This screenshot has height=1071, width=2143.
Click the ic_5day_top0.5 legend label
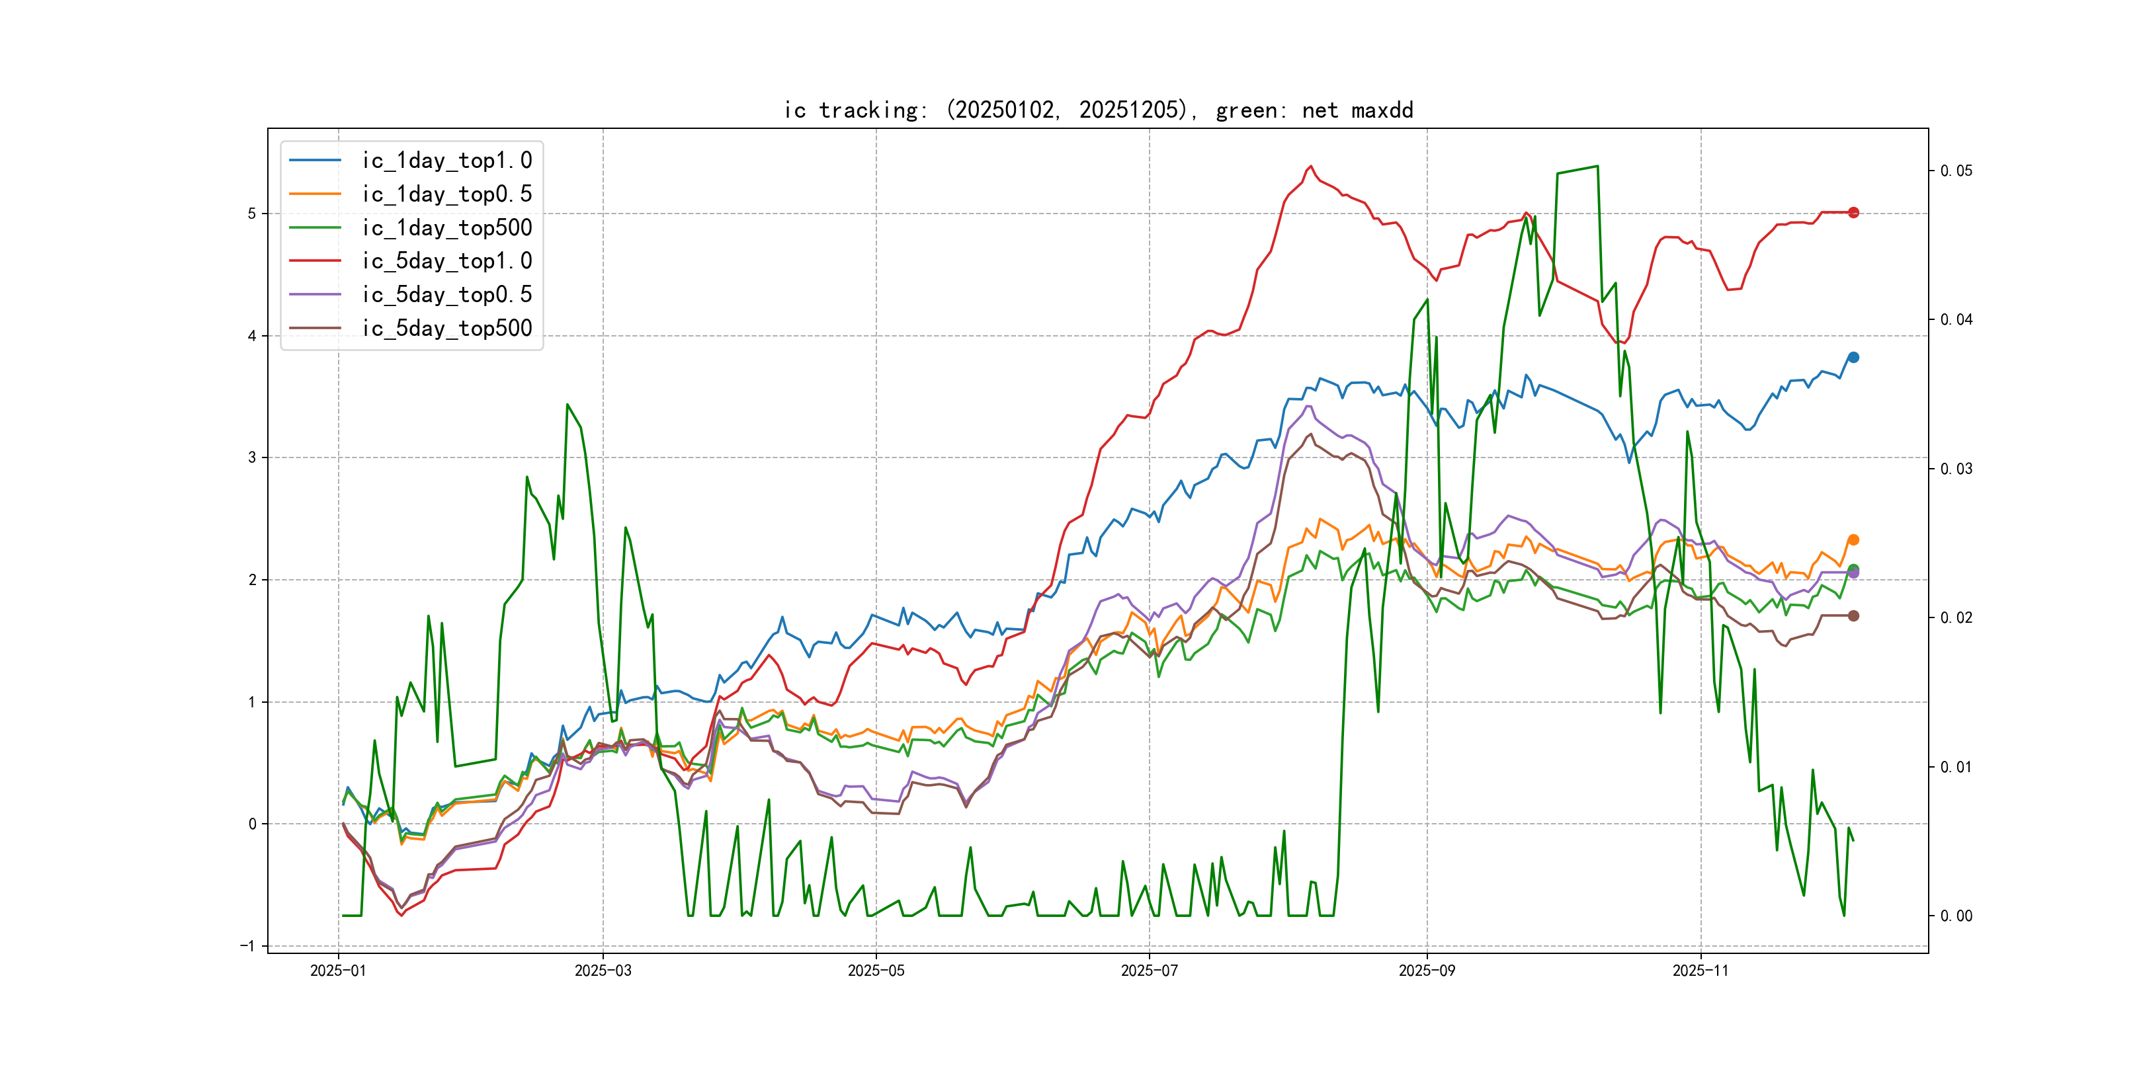point(446,294)
